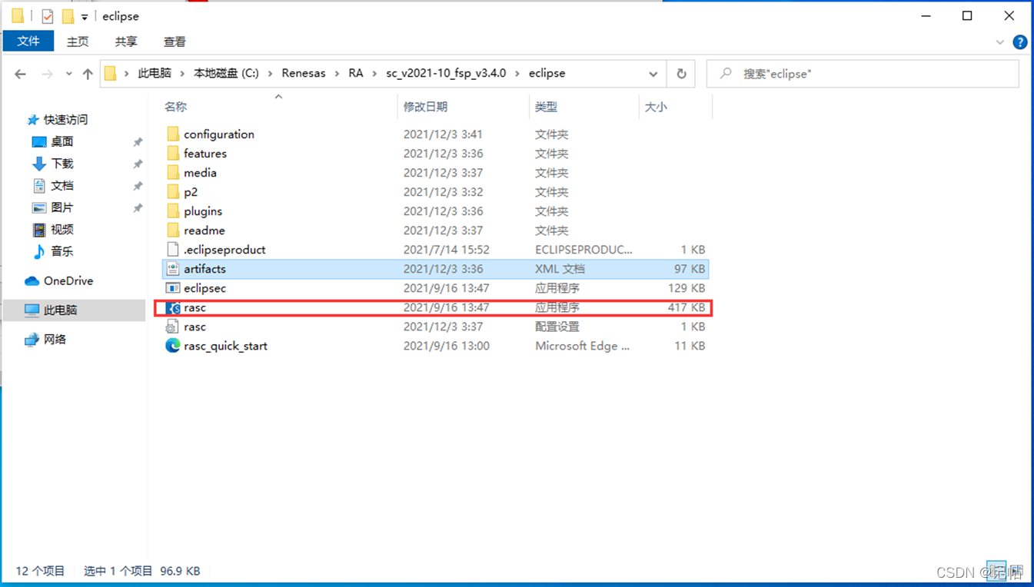This screenshot has height=587, width=1034.
Task: Expand address bar history dropdown
Action: (x=653, y=74)
